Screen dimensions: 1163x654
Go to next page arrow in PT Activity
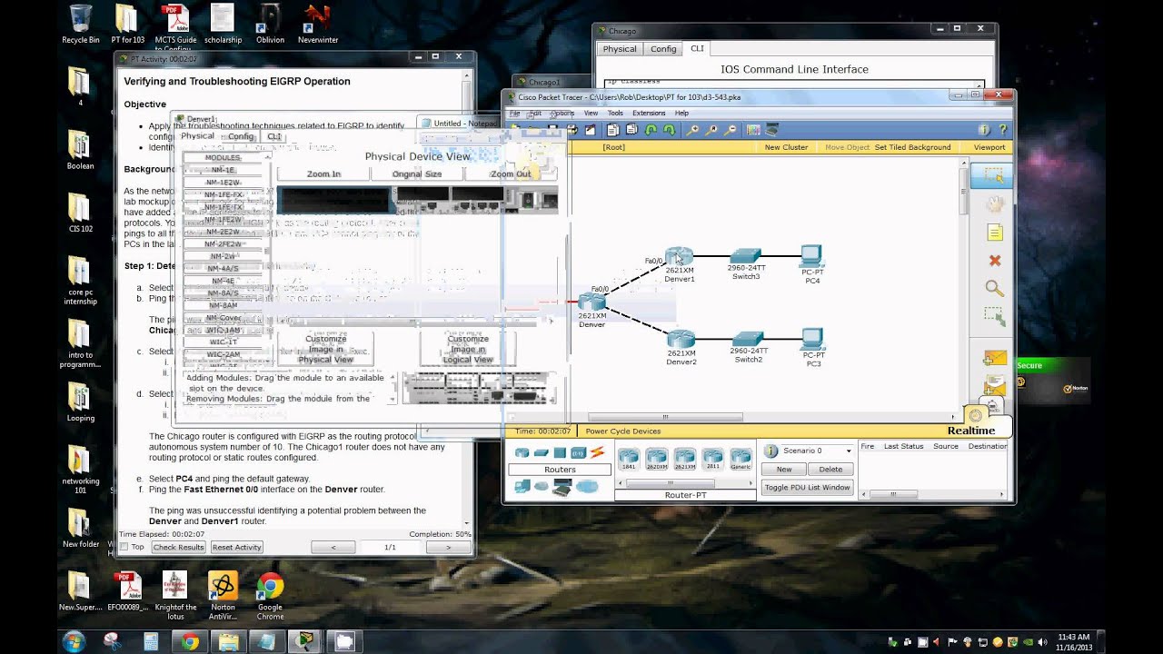coord(448,547)
